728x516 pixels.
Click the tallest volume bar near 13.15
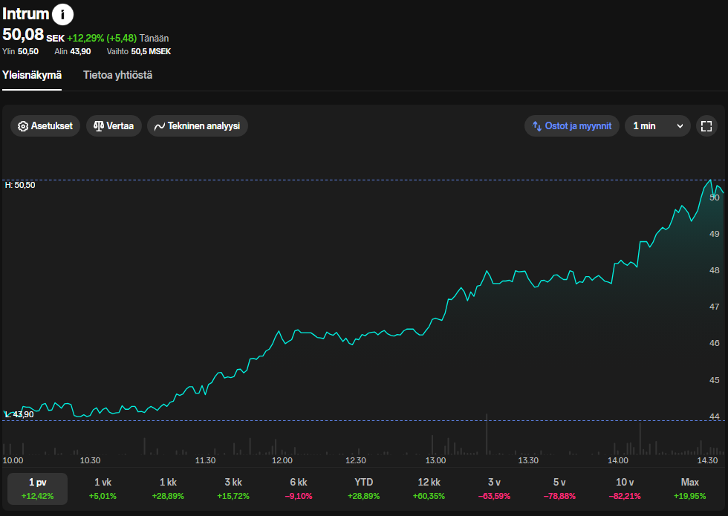(487, 435)
